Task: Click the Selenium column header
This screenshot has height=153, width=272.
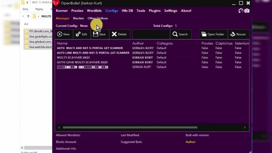Action: 242,44
